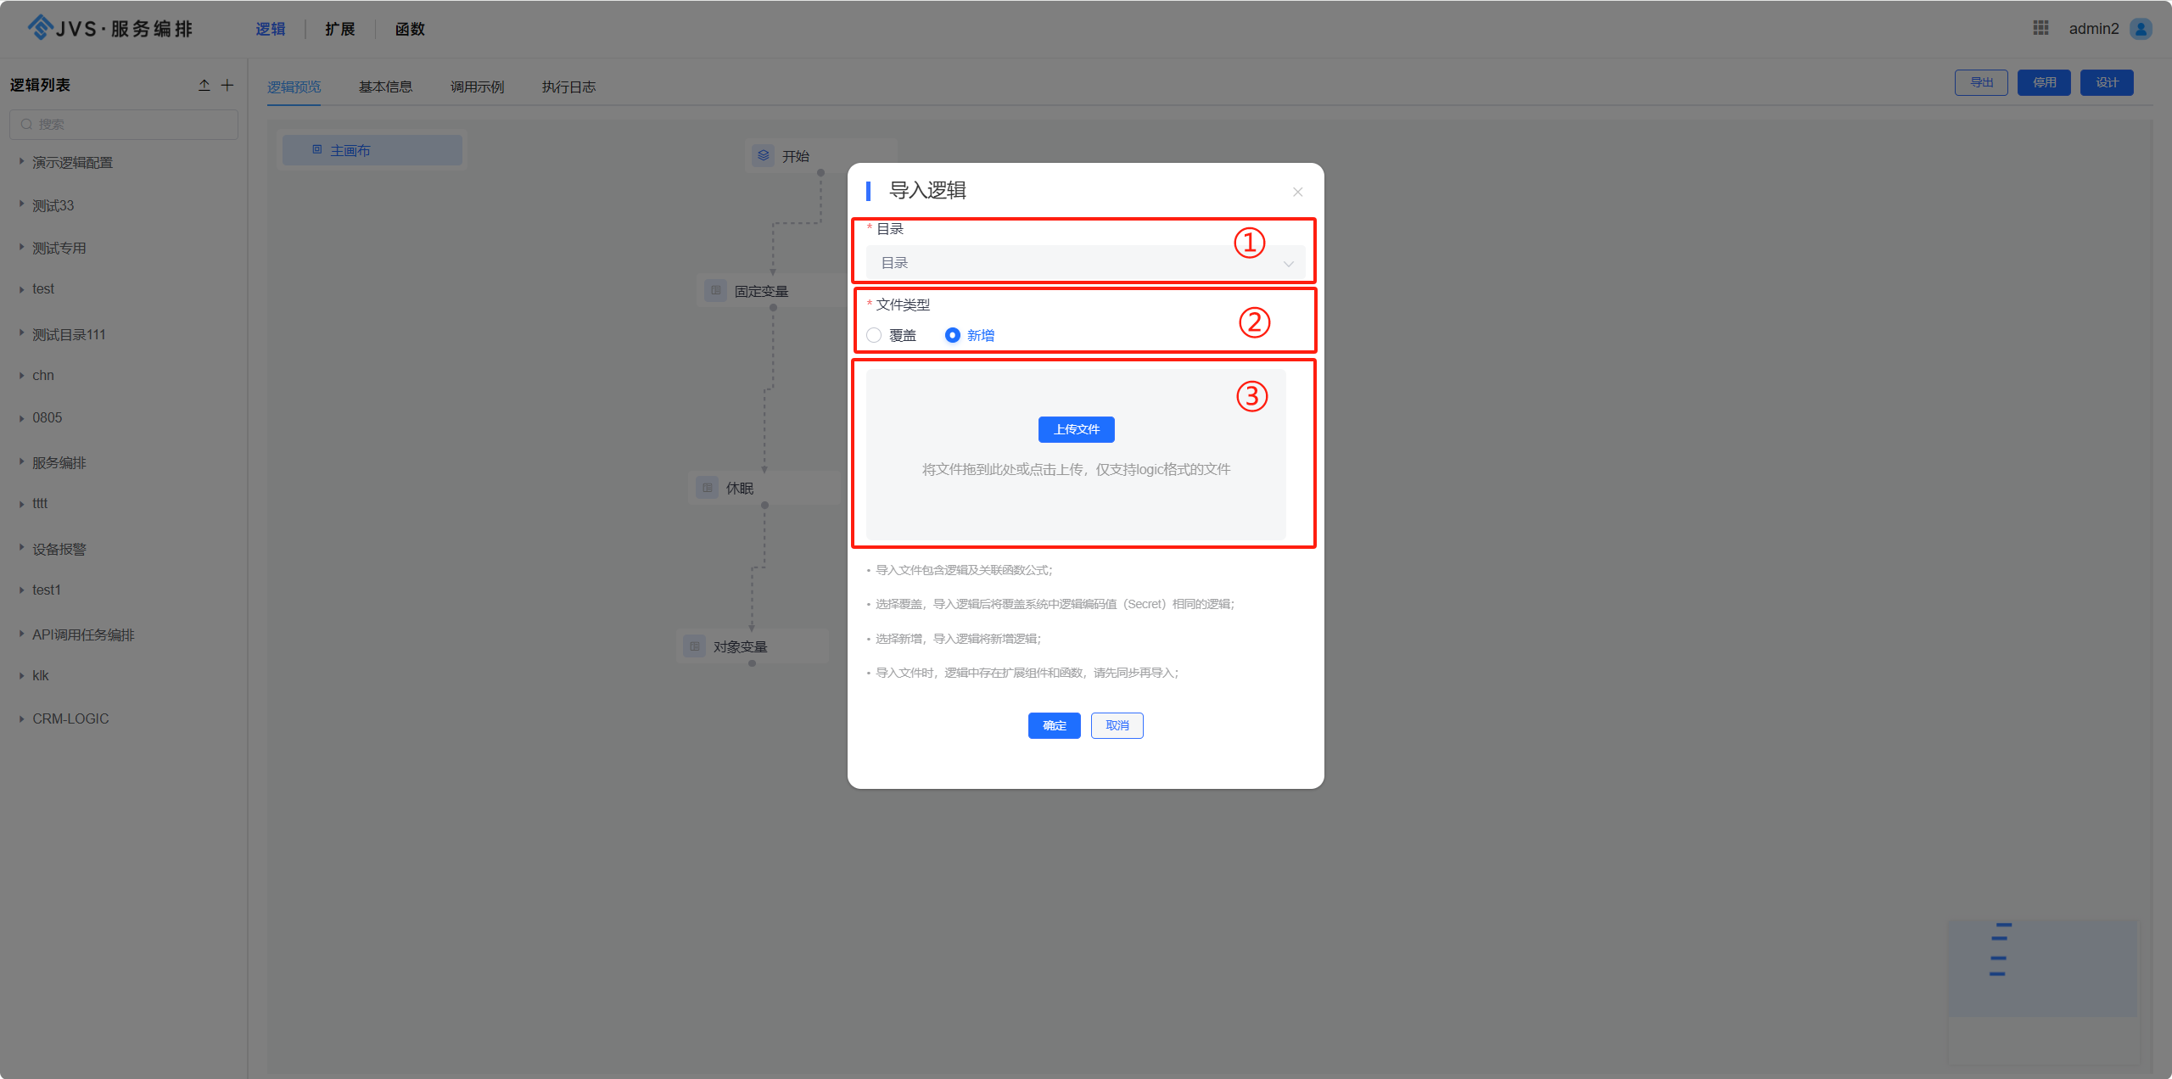
Task: Expand the 测试专用 folder
Action: pos(21,248)
